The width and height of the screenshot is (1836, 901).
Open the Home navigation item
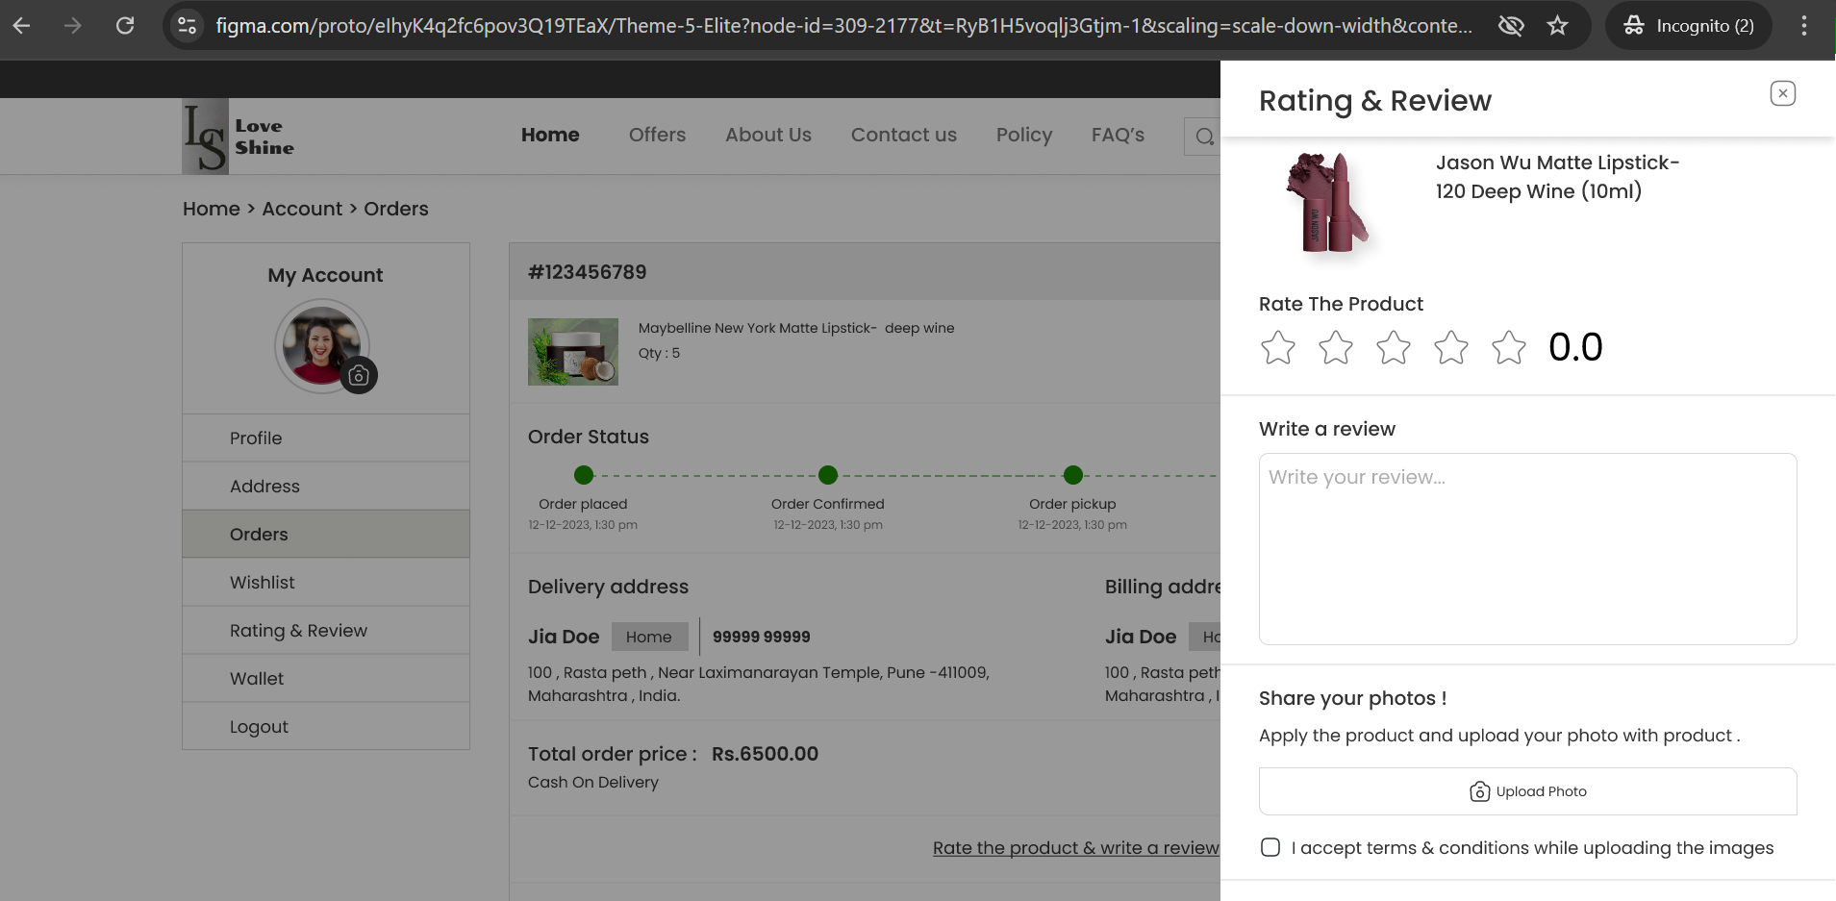point(550,136)
